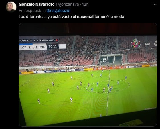
Task: Click the bold word 'nacional' in the tweet
Action: [x=85, y=17]
